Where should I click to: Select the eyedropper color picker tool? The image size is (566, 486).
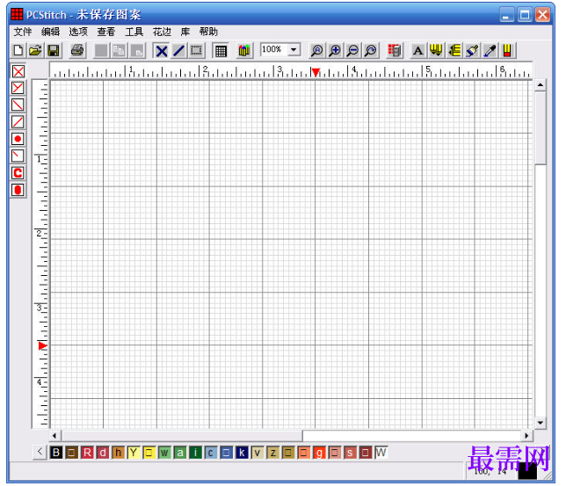[x=490, y=51]
